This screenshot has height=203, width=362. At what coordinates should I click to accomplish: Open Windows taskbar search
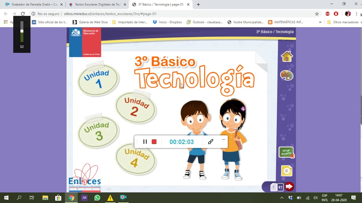click(x=19, y=198)
